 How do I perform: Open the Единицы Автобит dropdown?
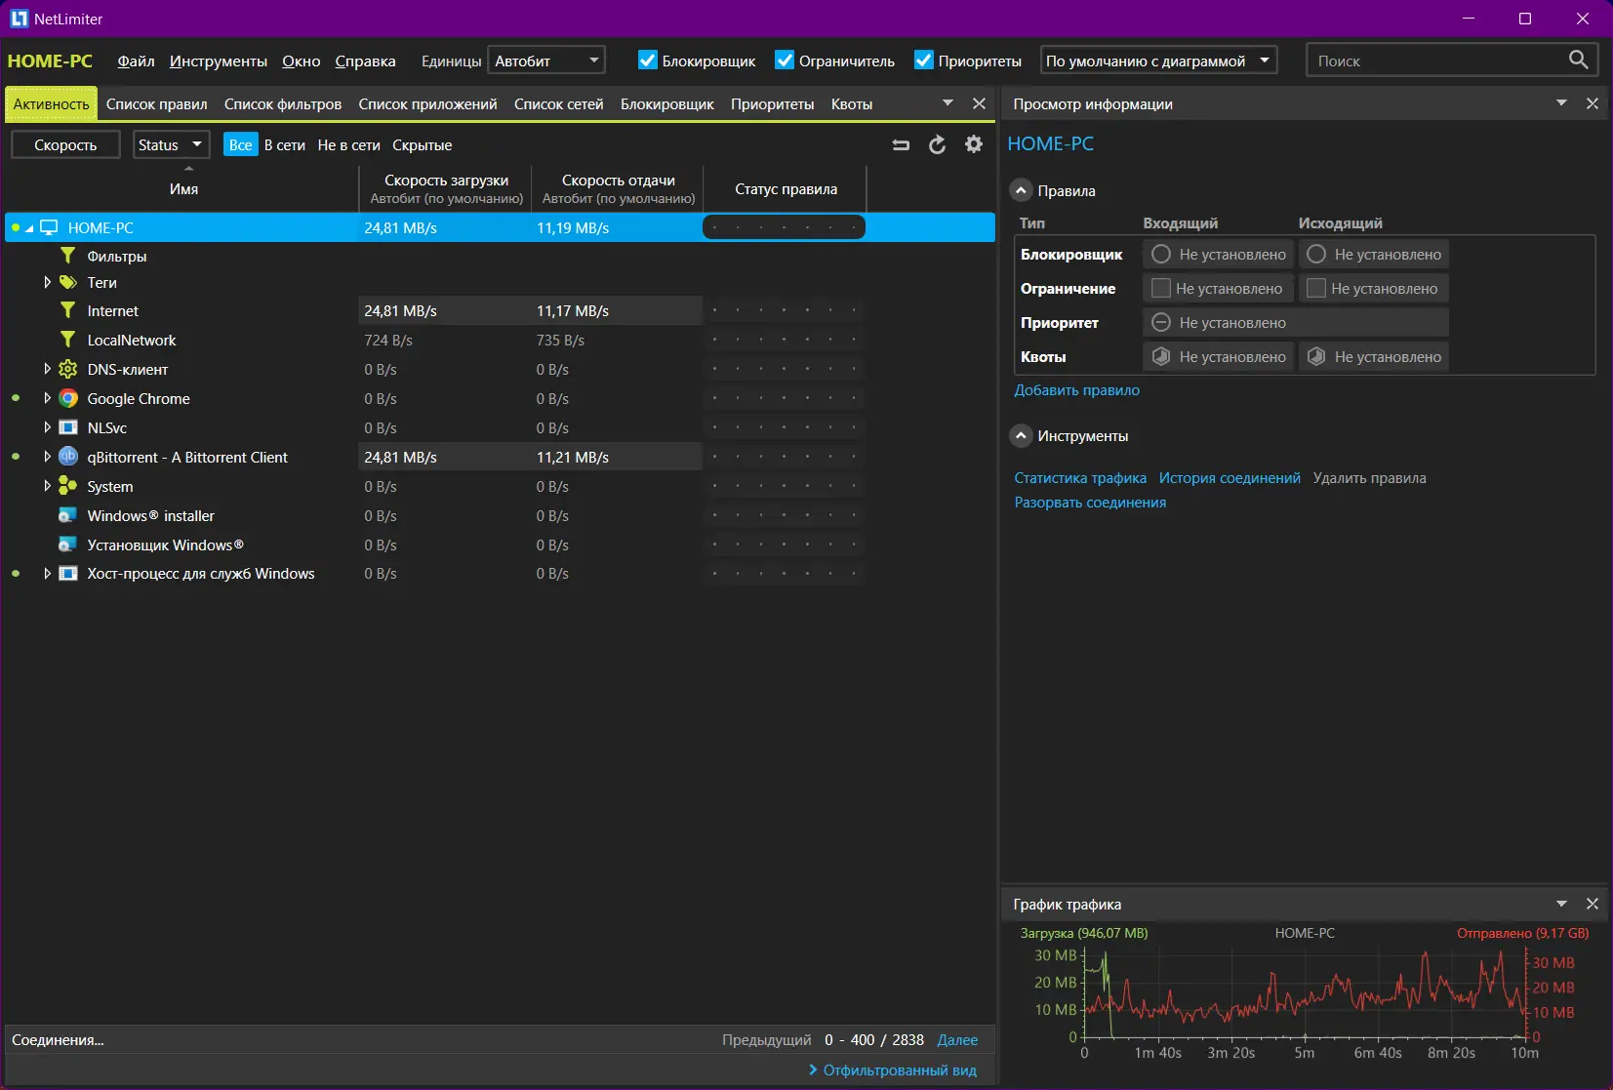point(546,61)
